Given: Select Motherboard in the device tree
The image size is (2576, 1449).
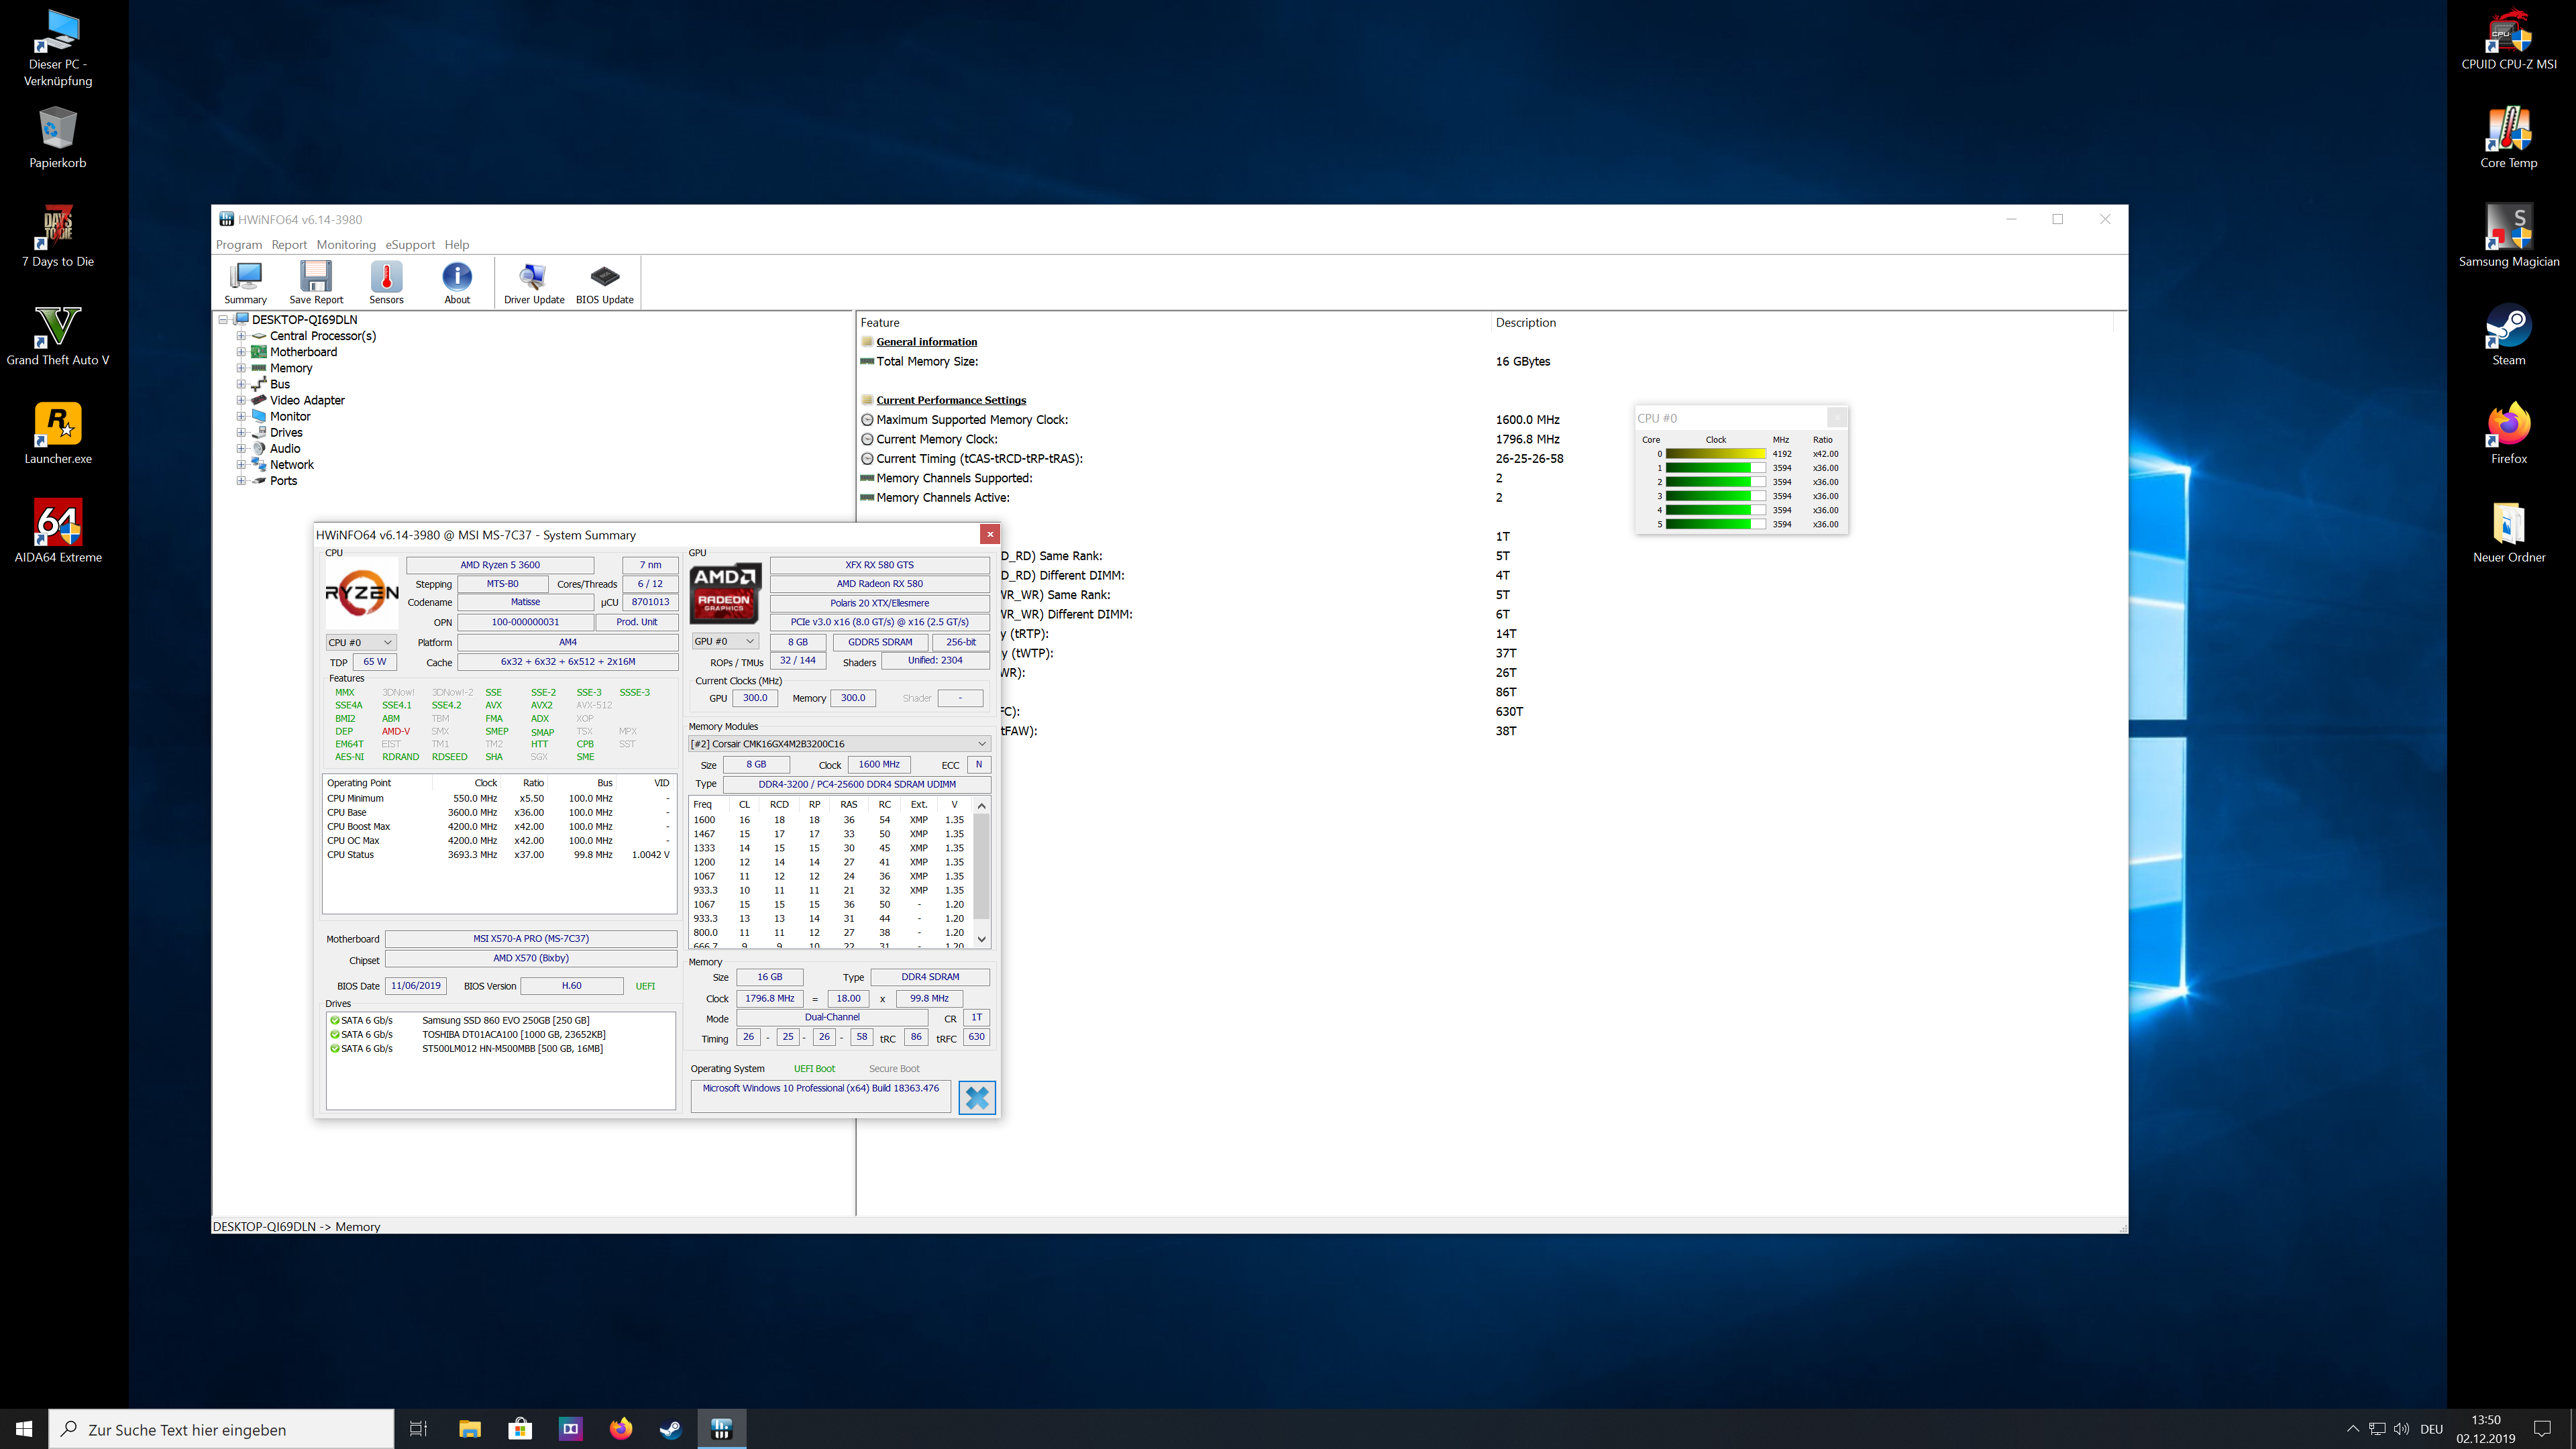Looking at the screenshot, I should coord(303,352).
